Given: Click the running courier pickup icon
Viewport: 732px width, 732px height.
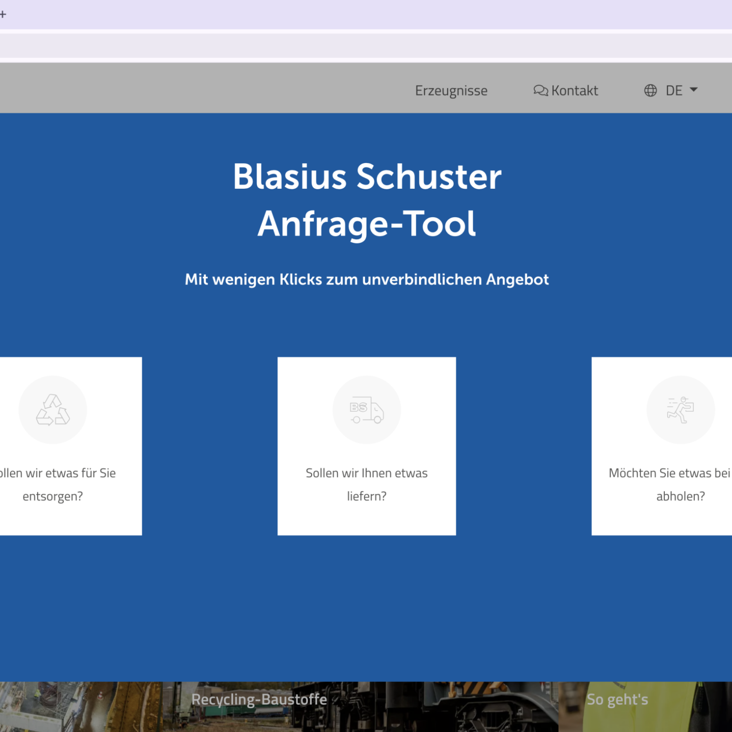Looking at the screenshot, I should click(x=681, y=410).
